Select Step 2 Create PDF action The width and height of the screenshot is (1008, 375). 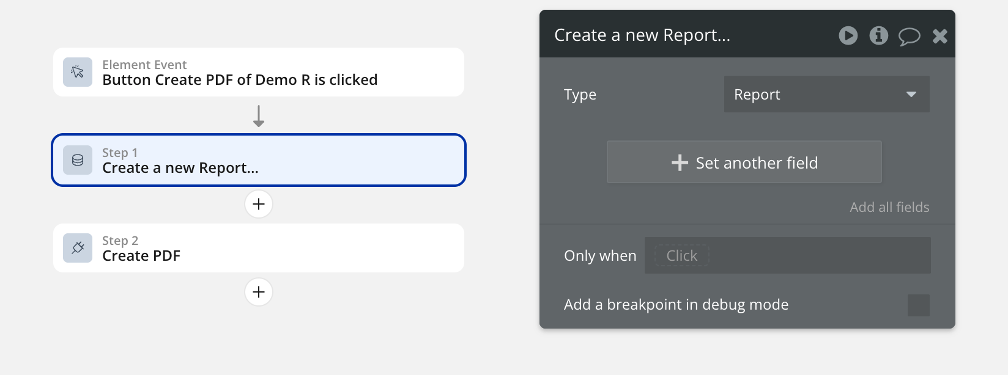coord(258,248)
